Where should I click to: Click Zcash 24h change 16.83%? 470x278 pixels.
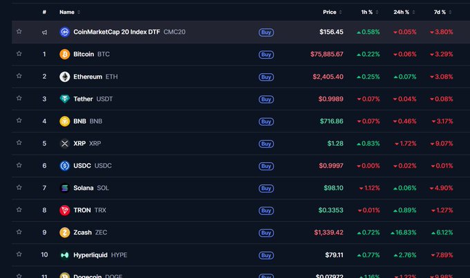coord(404,232)
